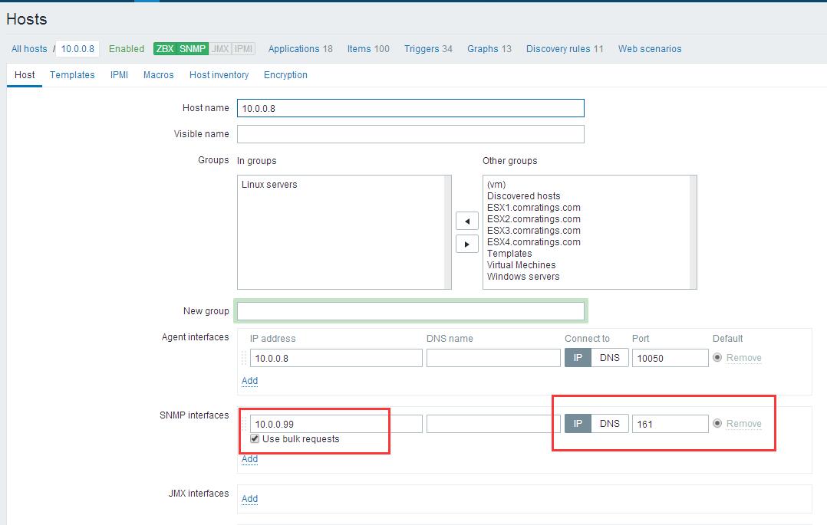Open the IPMI tab
Screen dimensions: 827x525
(119, 75)
